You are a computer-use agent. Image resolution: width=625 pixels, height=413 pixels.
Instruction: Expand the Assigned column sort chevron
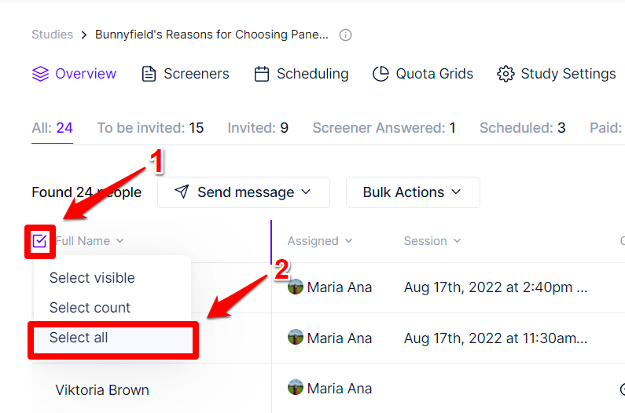point(349,240)
